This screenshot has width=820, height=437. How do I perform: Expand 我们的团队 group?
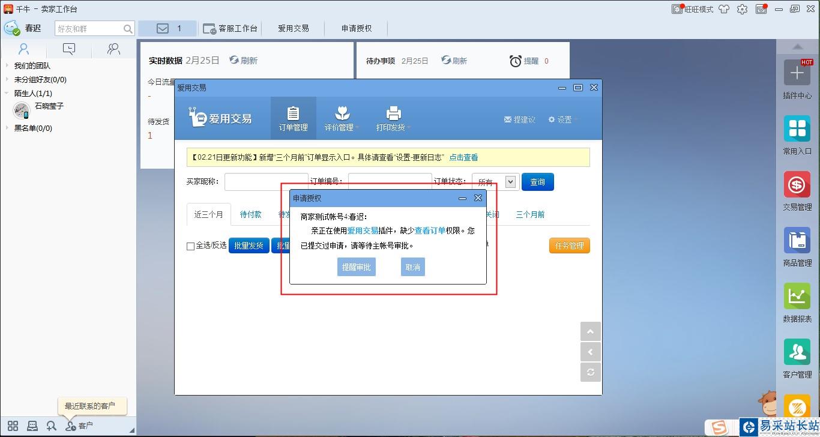point(7,65)
